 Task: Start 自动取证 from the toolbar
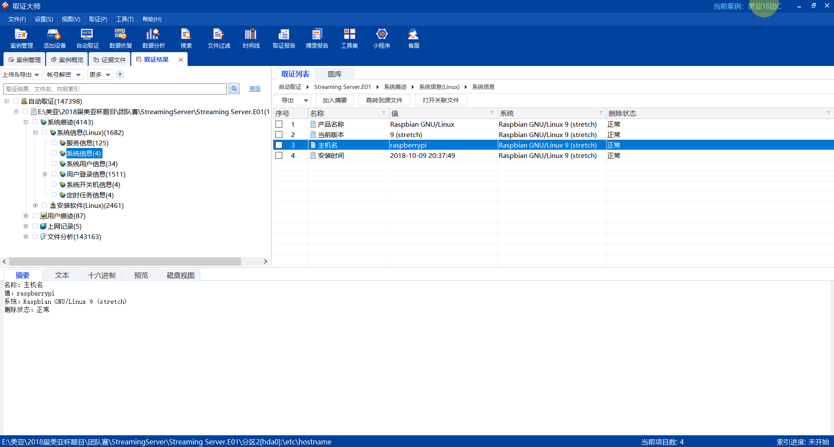[87, 38]
